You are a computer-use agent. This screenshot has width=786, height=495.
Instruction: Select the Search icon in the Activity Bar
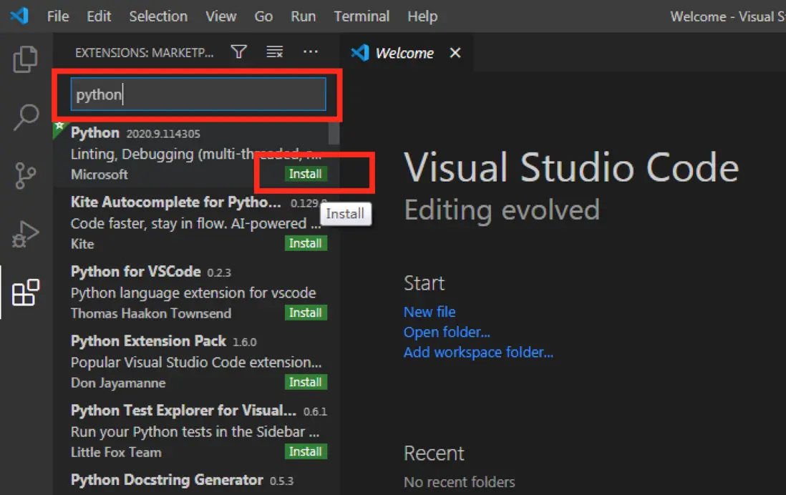(x=26, y=117)
